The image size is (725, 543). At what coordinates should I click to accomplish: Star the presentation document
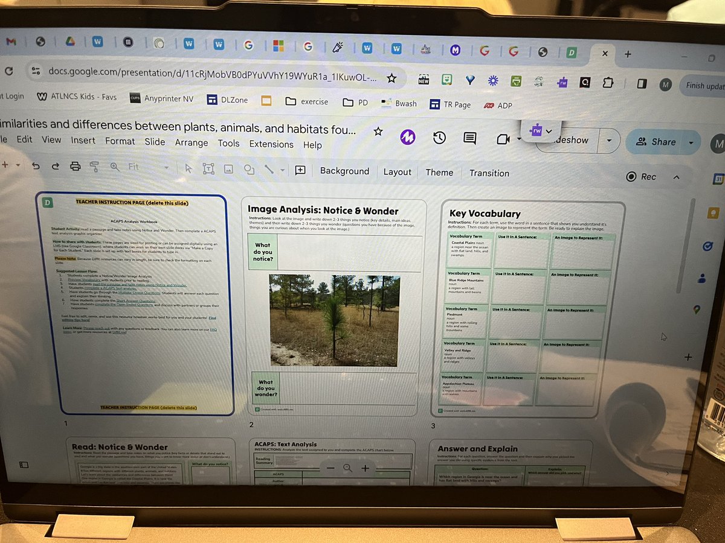point(378,131)
